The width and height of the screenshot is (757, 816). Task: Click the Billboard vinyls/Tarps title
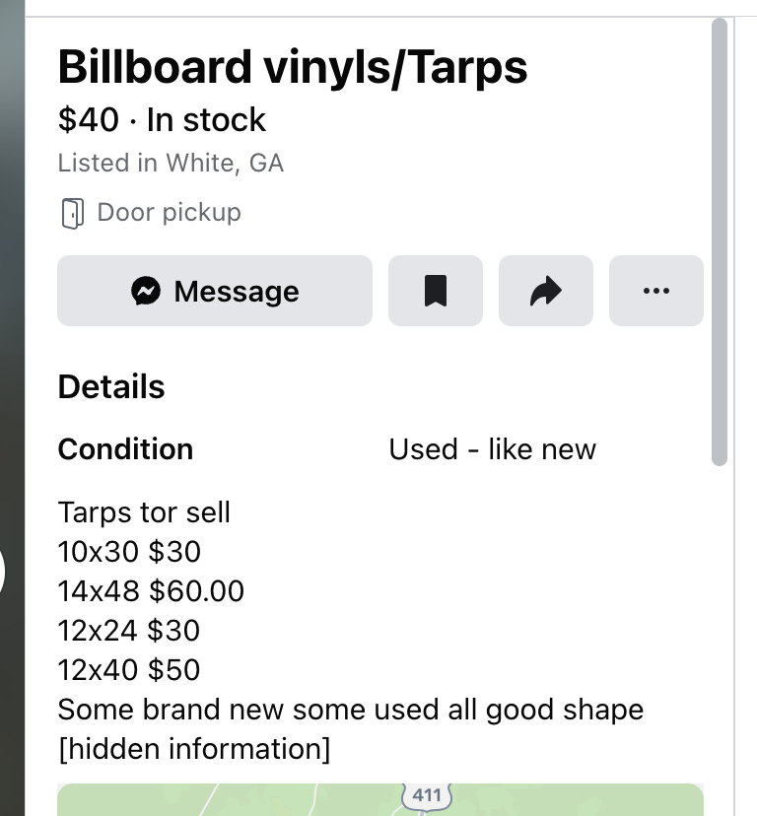point(293,67)
